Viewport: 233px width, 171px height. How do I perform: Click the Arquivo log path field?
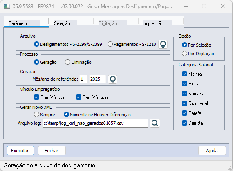(x=95, y=123)
